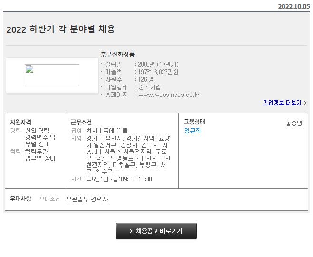This screenshot has width=313, height=257.
Task: Open the 기업정보 더보기 link
Action: (x=282, y=103)
